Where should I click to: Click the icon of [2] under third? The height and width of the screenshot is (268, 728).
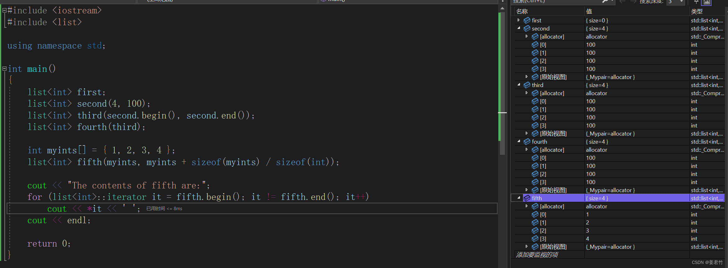pos(535,117)
